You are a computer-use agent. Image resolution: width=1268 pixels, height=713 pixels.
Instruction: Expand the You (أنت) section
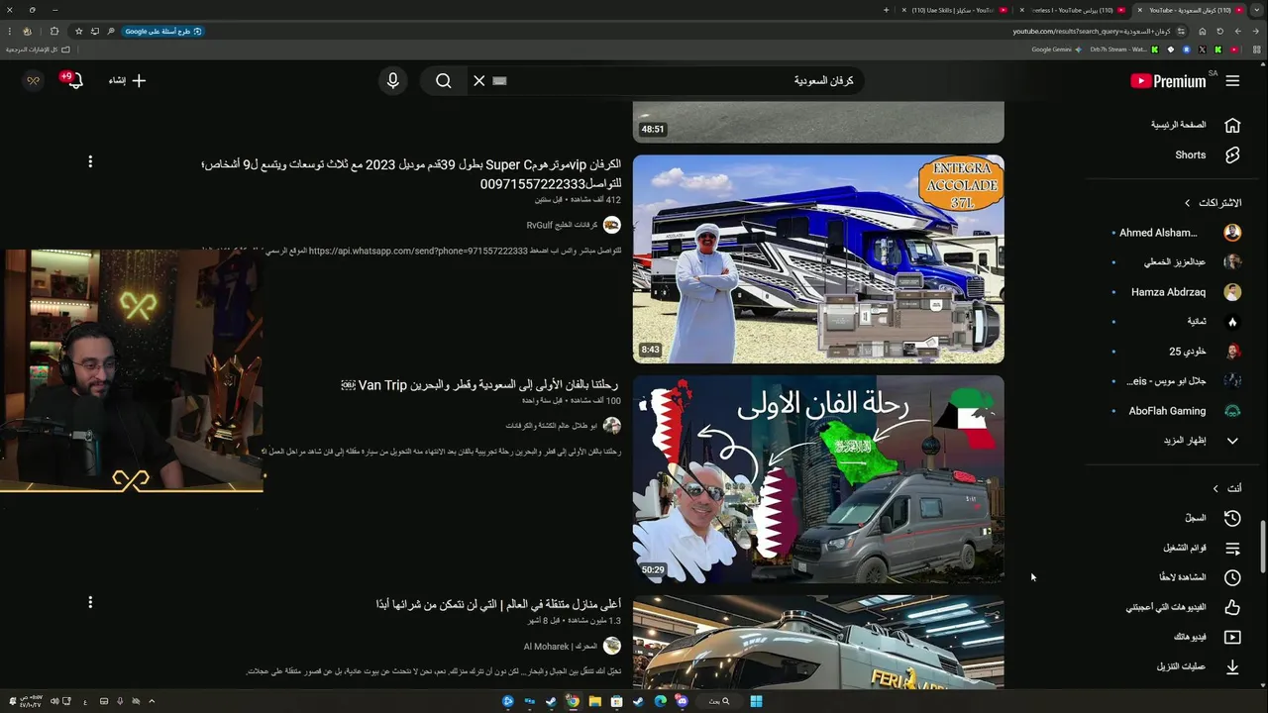pos(1227,488)
